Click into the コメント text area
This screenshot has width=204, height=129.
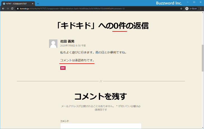point(101,126)
